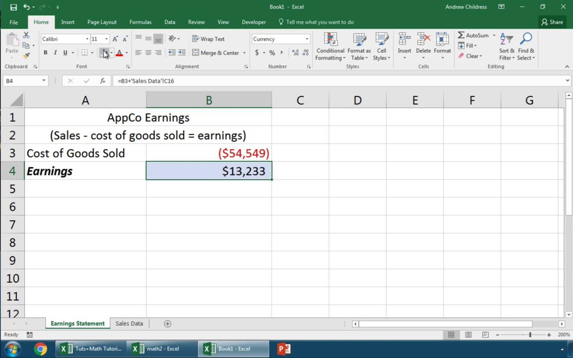Screen dimensions: 573x358
Task: Expand the Name Box dropdown arrow
Action: click(x=43, y=81)
